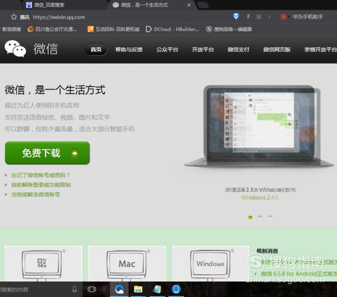
Task: Select 首页 navigation item
Action: [96, 49]
